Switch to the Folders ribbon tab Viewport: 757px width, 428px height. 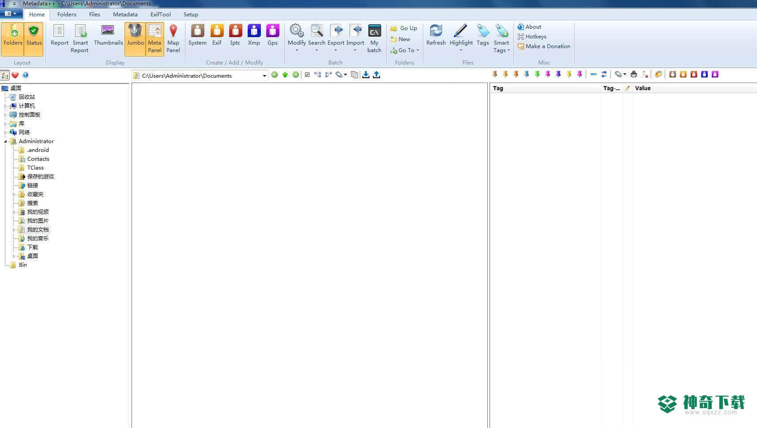pos(67,14)
